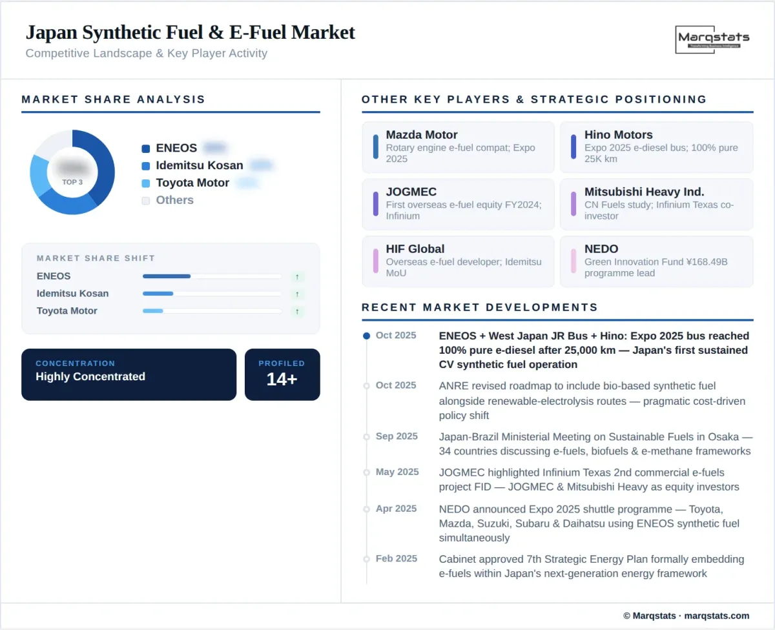Open the Hino Motors player card

tap(656, 147)
